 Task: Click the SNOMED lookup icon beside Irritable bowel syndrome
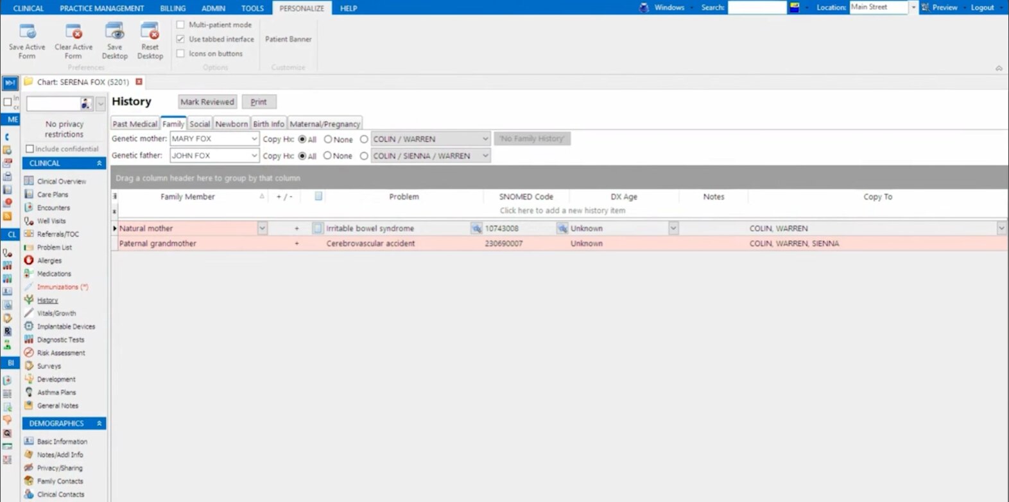[476, 228]
